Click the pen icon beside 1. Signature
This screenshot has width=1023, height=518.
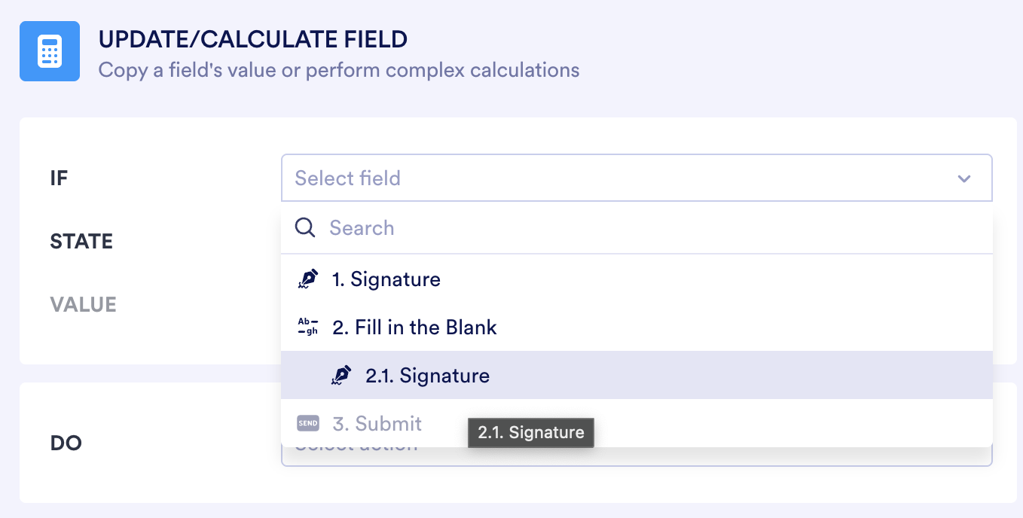309,279
